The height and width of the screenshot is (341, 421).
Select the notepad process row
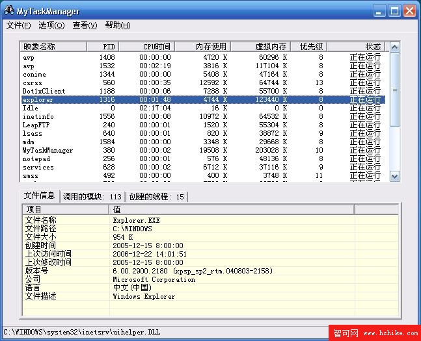(203, 158)
